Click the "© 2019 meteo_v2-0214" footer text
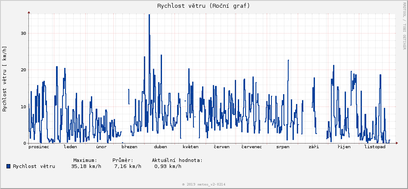 203,184
